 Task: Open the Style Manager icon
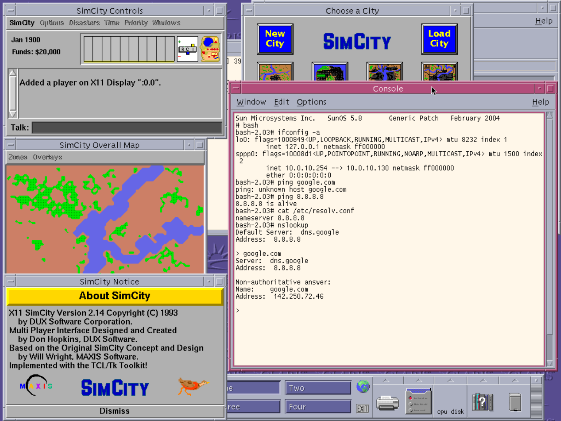click(x=418, y=401)
